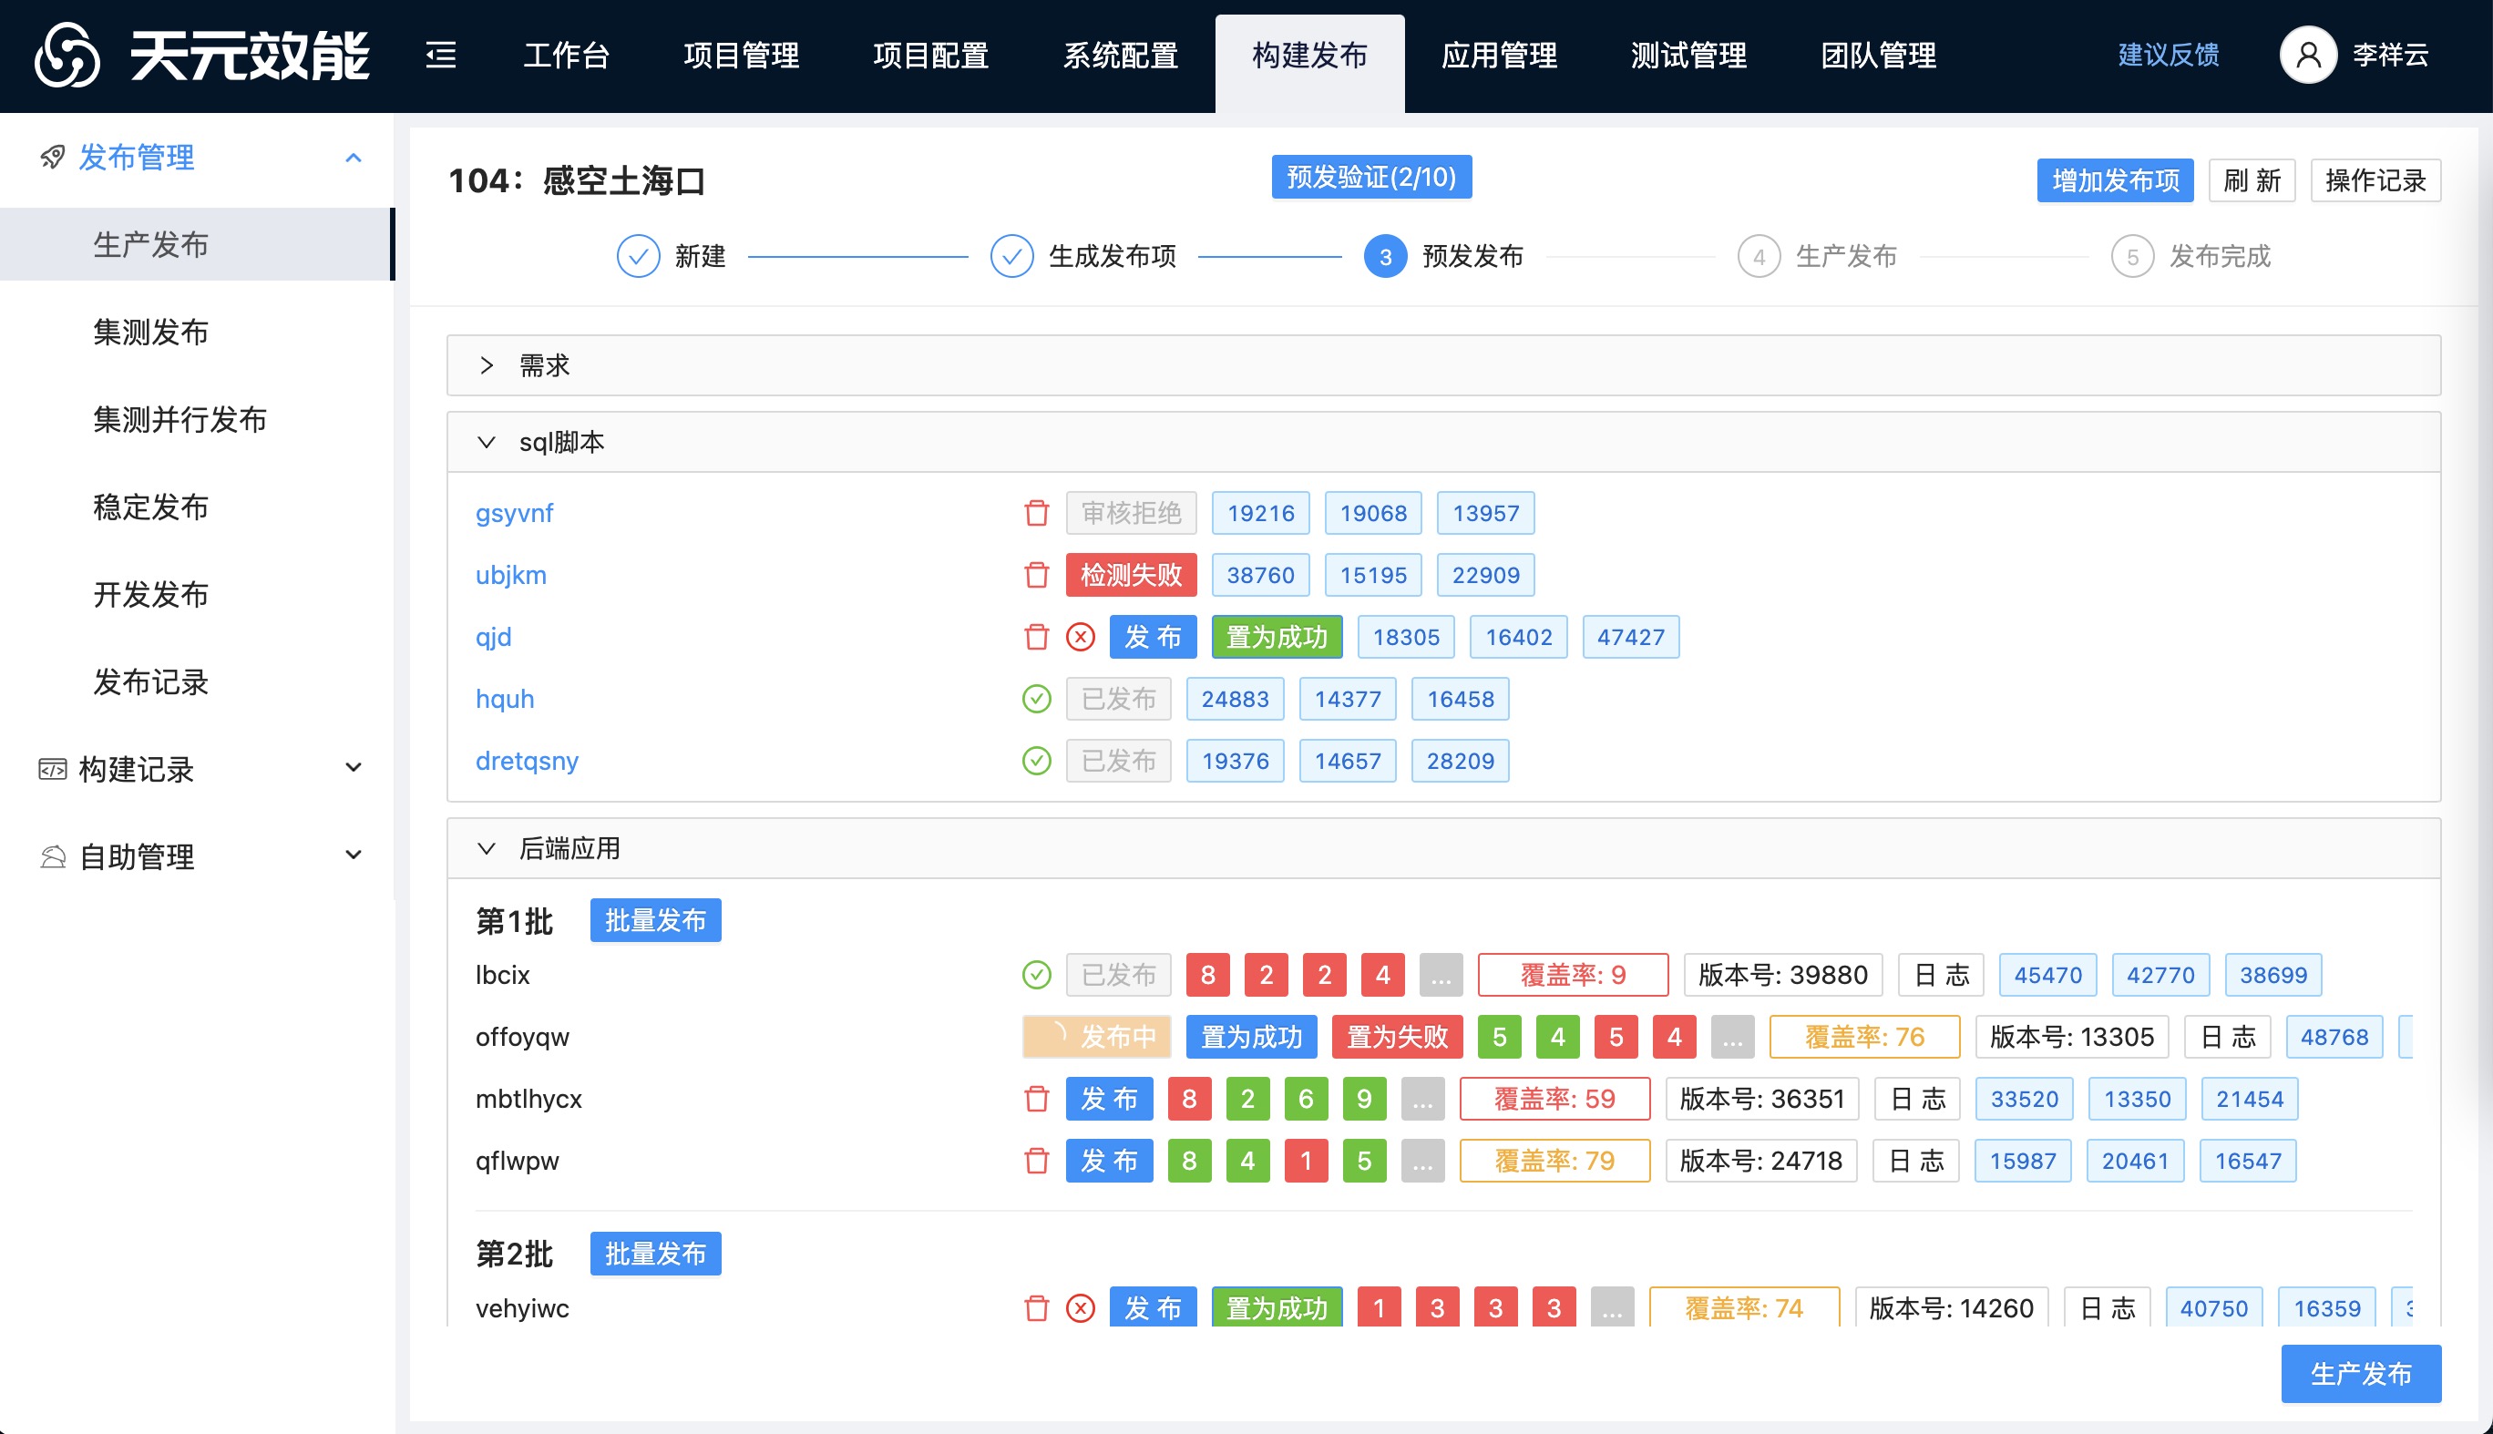Screen dimensions: 2493x1434
Task: Click trash icon for ubjkm
Action: (1036, 575)
